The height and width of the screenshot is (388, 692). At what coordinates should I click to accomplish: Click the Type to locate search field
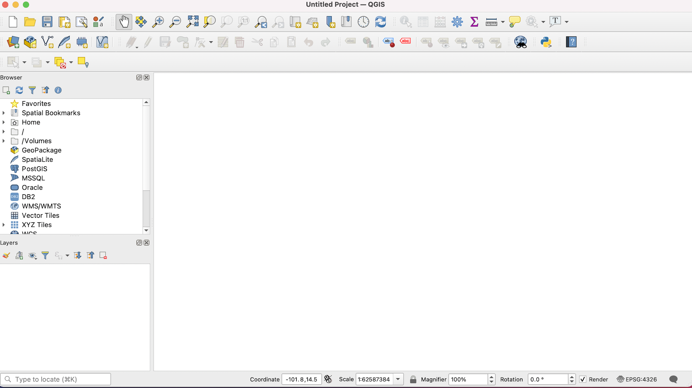(x=55, y=379)
